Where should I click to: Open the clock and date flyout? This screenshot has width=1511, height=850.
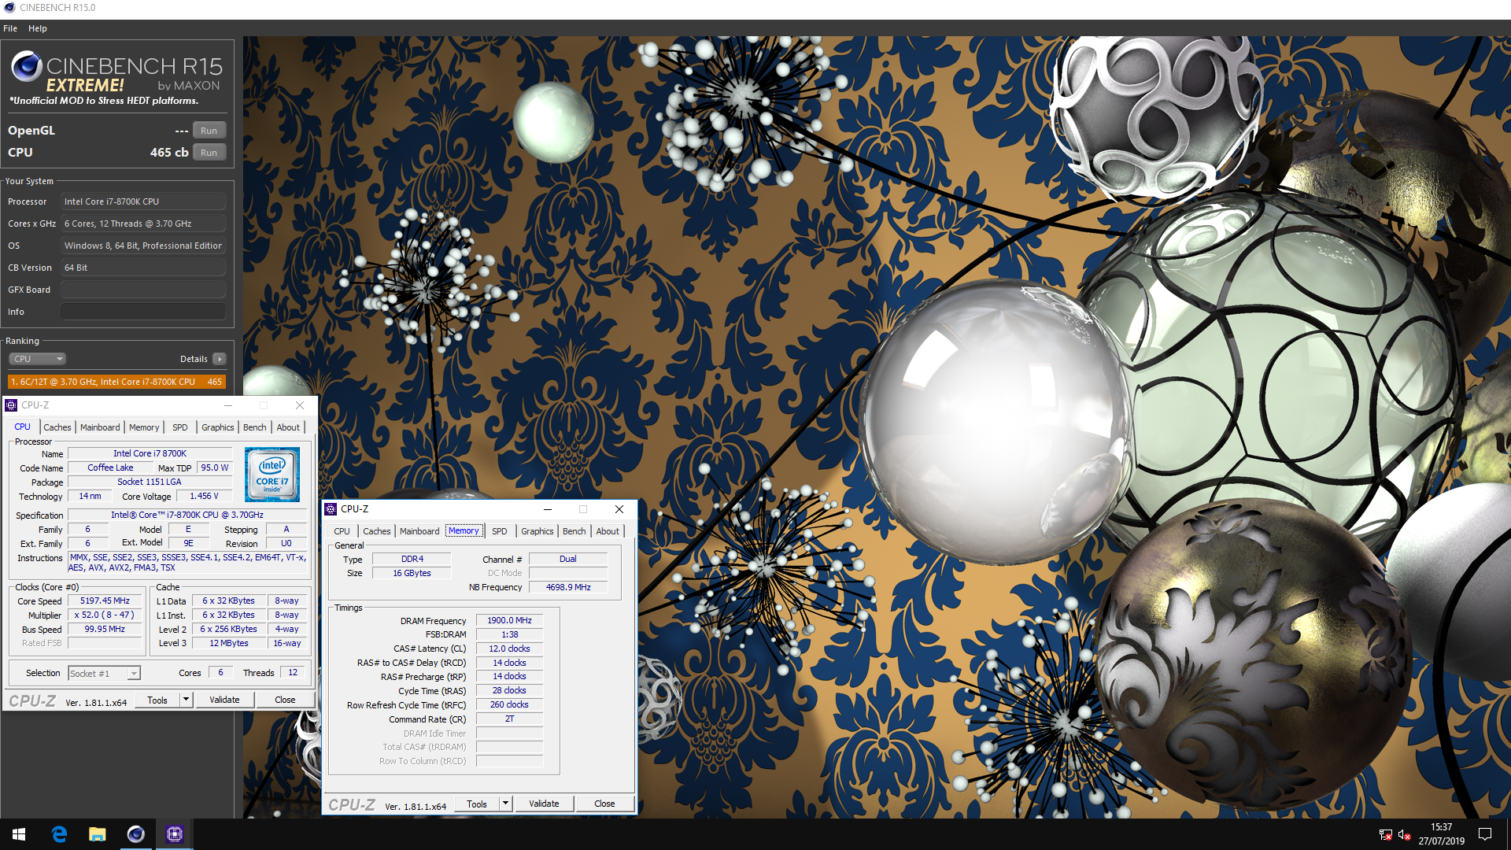click(x=1442, y=834)
